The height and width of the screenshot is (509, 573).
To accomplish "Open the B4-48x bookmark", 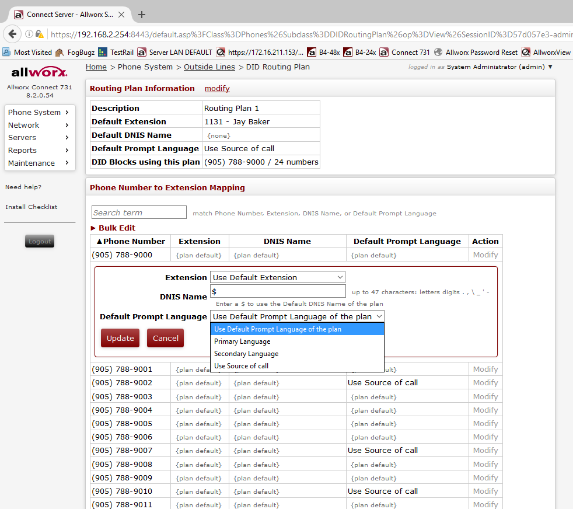I will tap(323, 53).
